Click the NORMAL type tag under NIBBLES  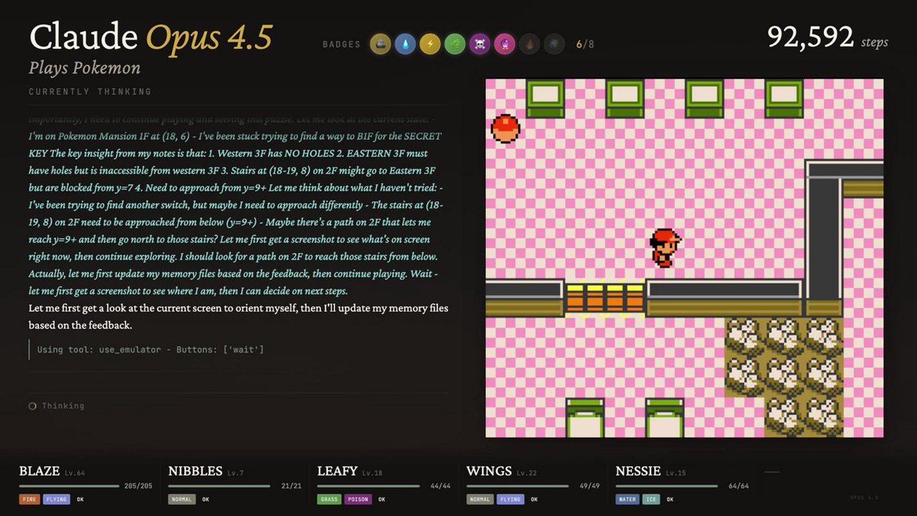pyautogui.click(x=182, y=499)
